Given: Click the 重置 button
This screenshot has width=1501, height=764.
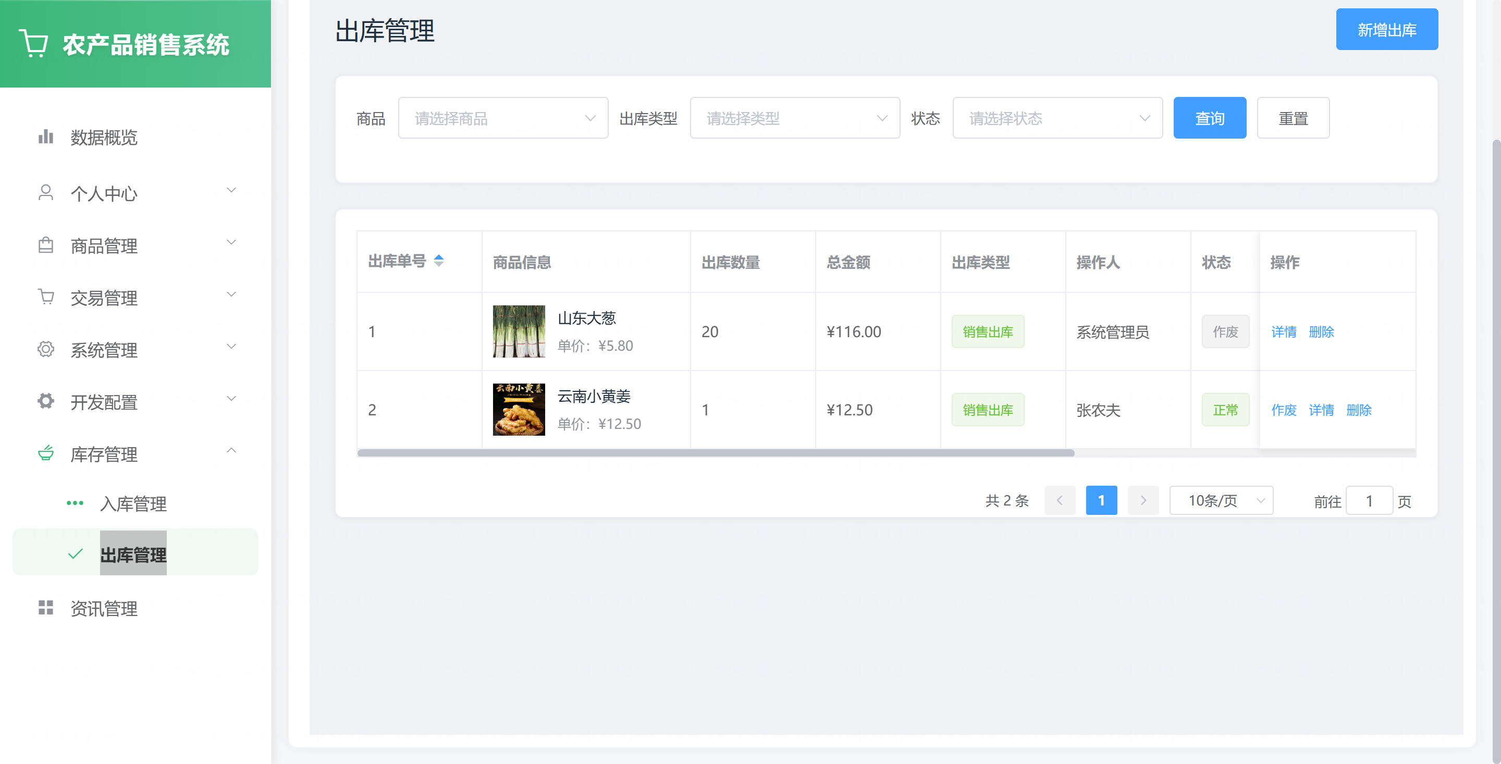Looking at the screenshot, I should [x=1293, y=118].
